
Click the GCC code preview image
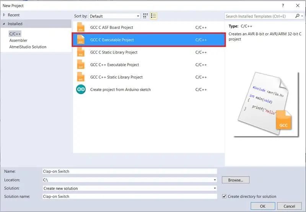[x=266, y=104]
